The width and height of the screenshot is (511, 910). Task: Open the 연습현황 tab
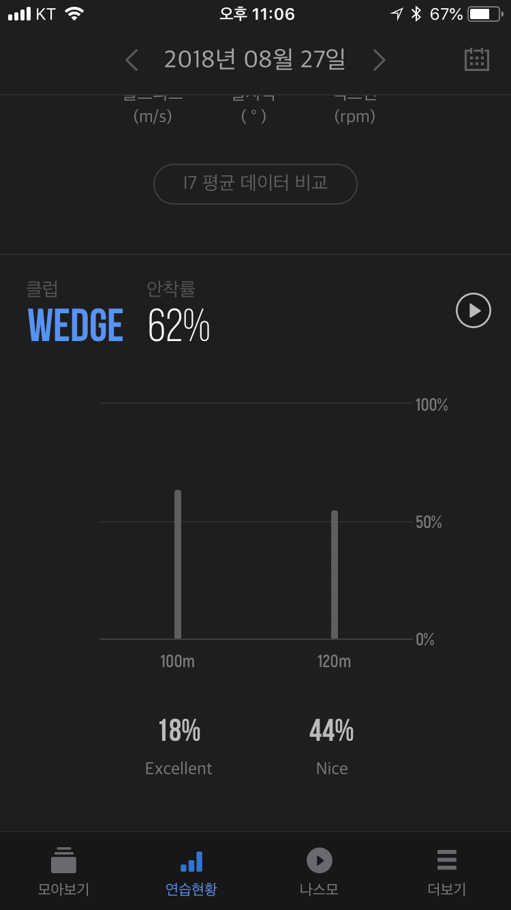(191, 871)
